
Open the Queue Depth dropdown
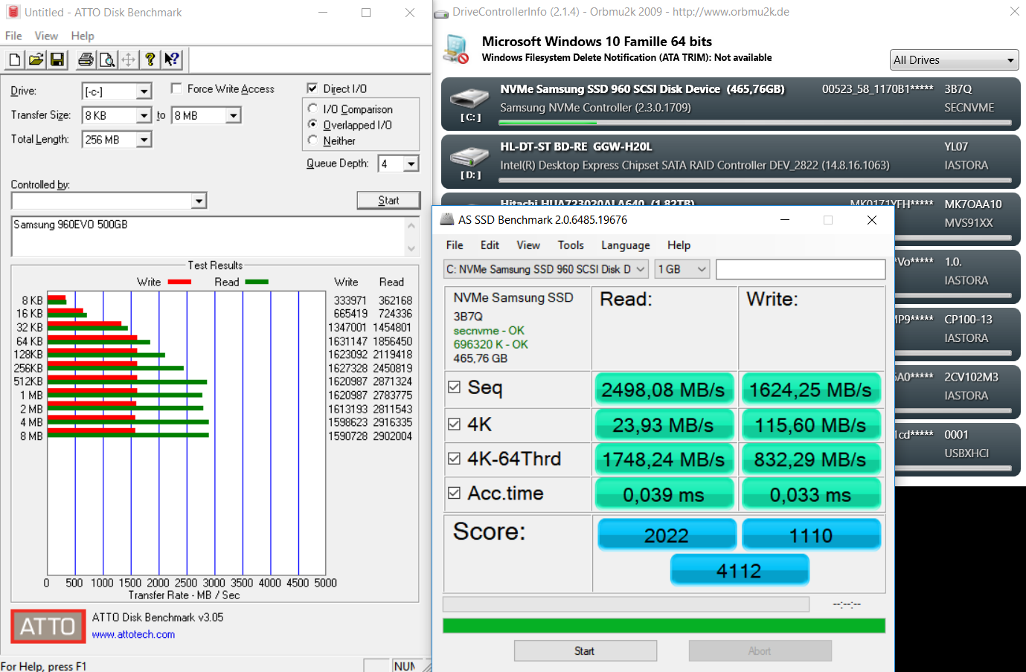pos(411,164)
